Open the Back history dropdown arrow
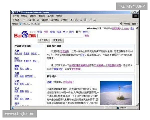Screen dimensions: 150x120 coord(21,20)
